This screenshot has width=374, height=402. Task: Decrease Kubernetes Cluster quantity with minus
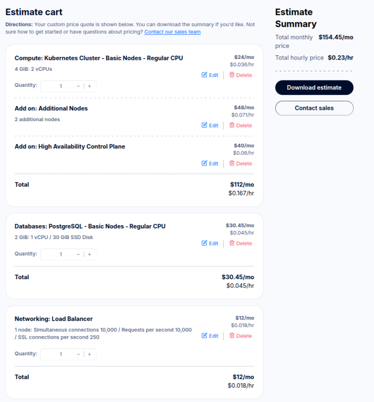coord(78,86)
